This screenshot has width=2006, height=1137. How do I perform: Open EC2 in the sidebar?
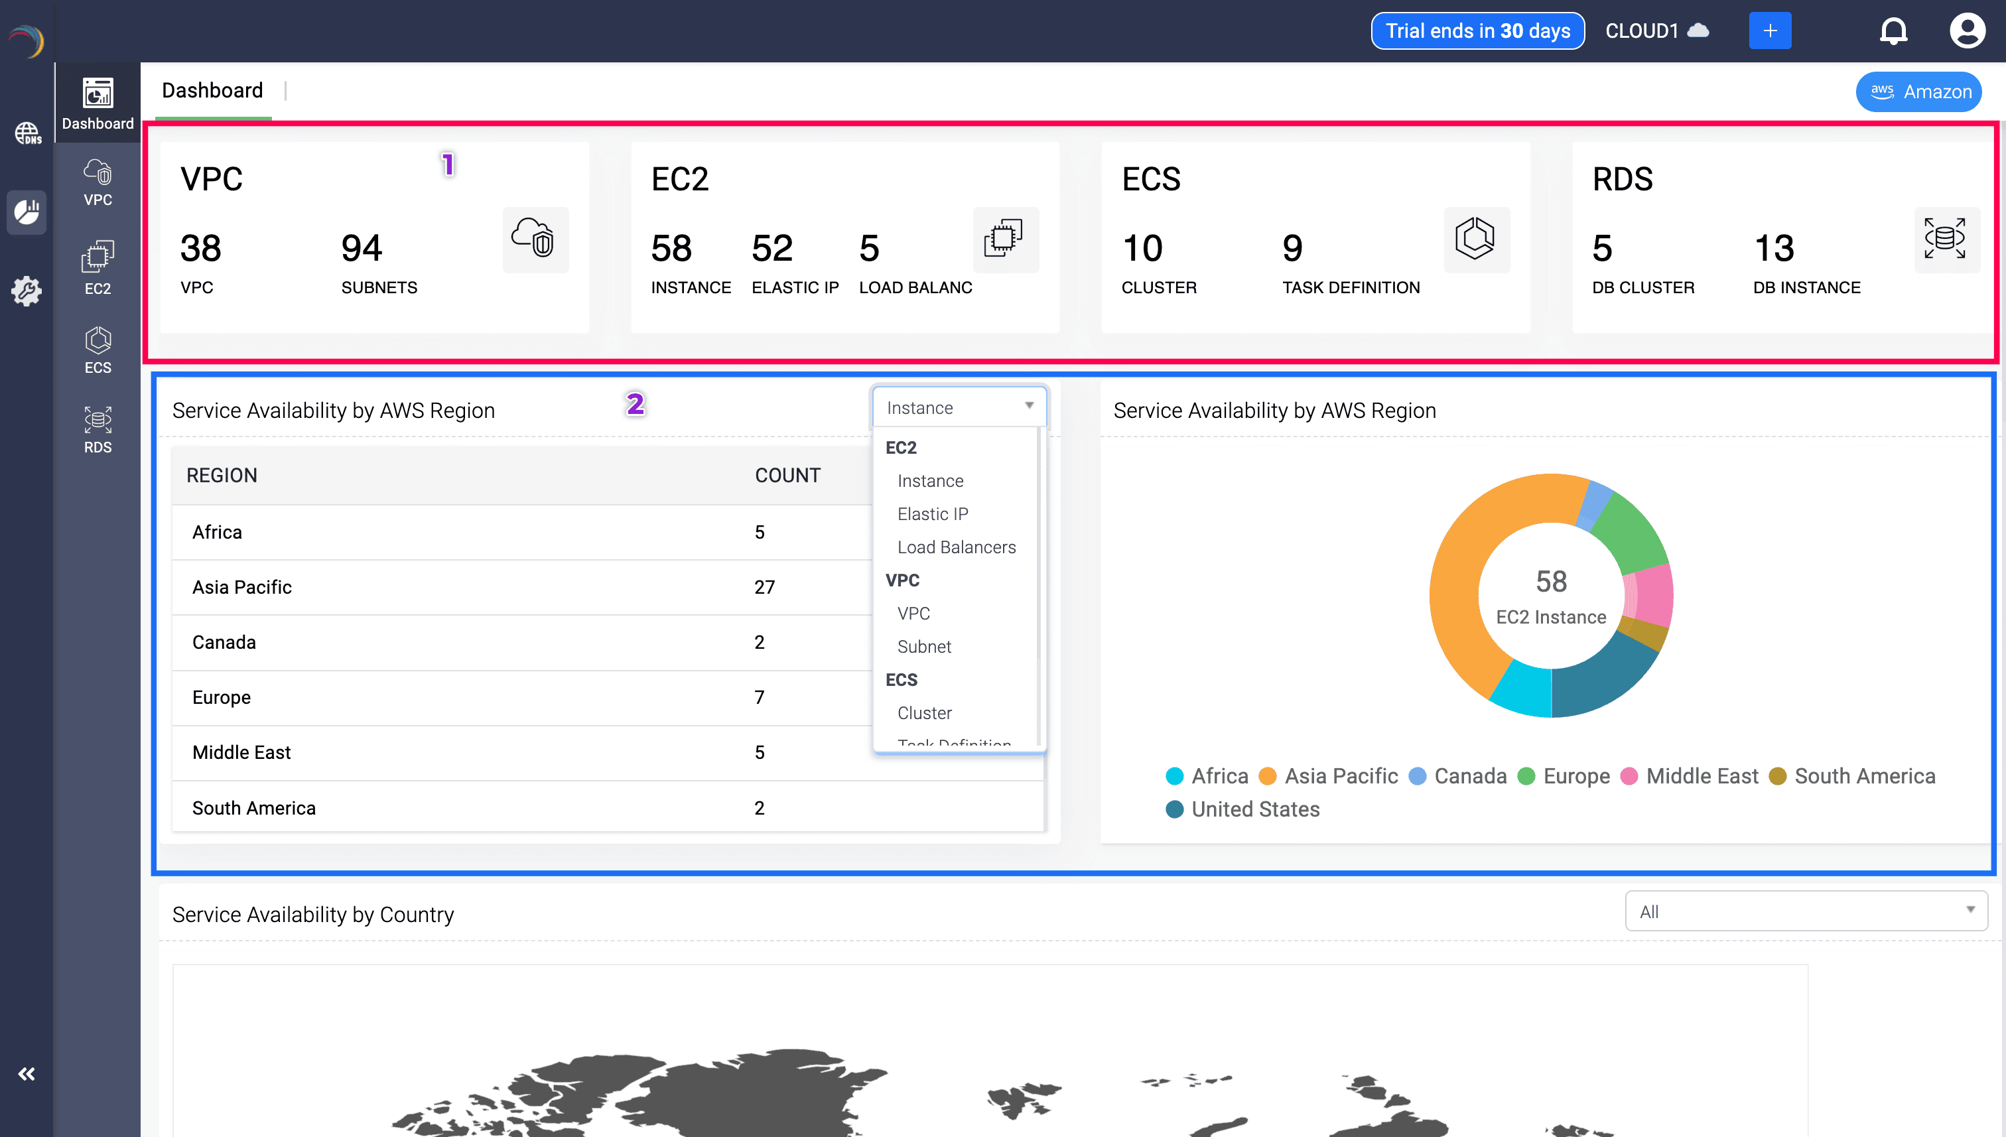[x=98, y=268]
